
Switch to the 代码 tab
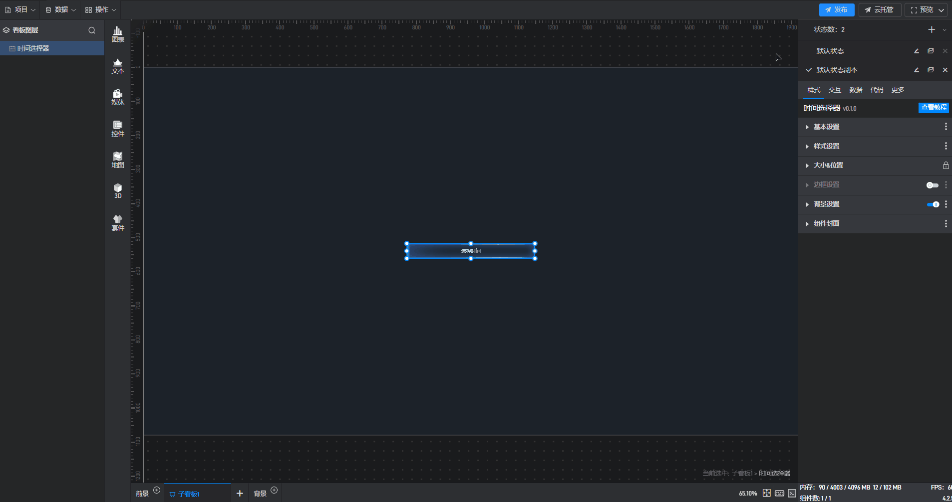(x=877, y=90)
